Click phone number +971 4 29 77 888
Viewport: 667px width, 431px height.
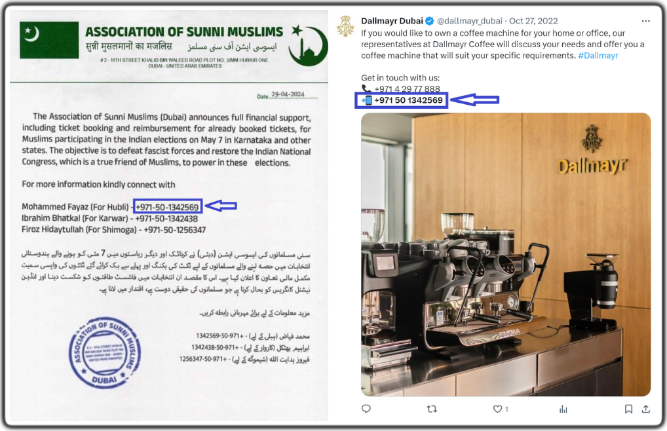[x=407, y=89]
